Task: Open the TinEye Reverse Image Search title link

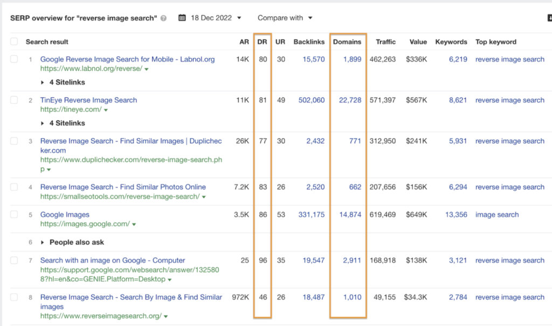Action: pos(88,100)
